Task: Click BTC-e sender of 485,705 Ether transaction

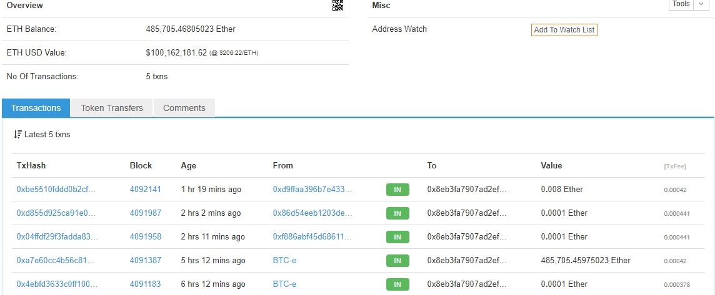Action: pos(284,260)
